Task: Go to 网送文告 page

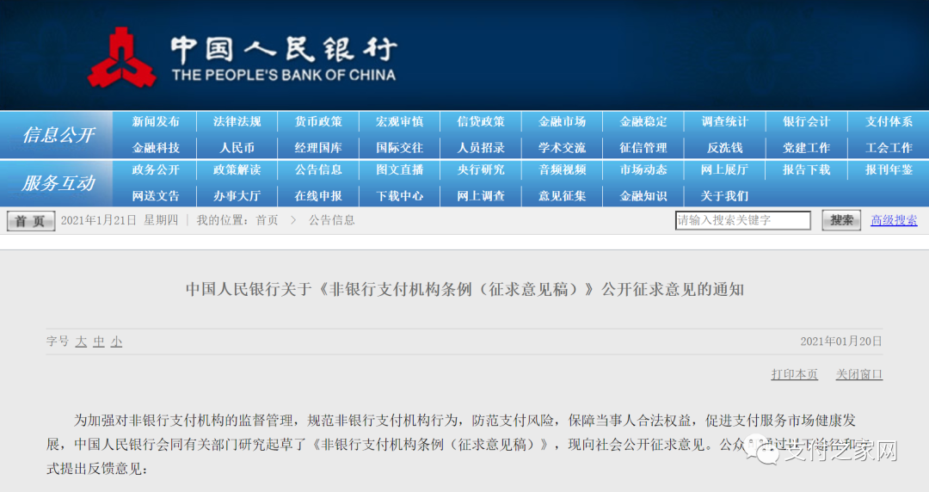Action: coord(156,195)
